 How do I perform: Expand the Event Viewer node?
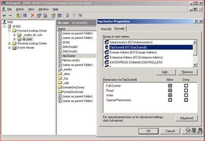pos(9,48)
